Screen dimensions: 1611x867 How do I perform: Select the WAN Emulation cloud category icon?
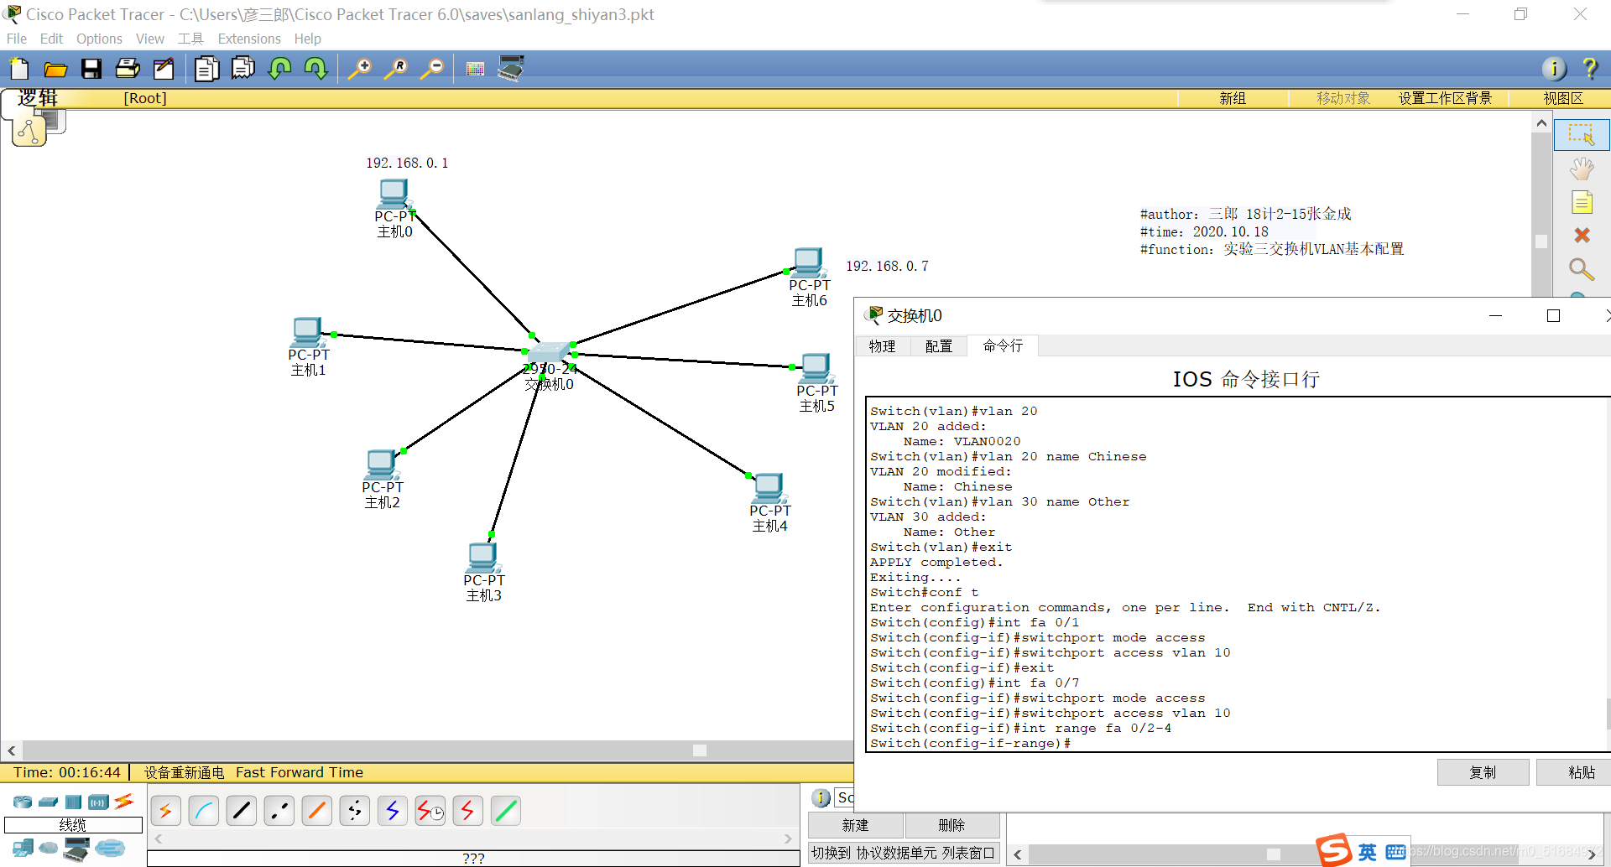[x=49, y=849]
